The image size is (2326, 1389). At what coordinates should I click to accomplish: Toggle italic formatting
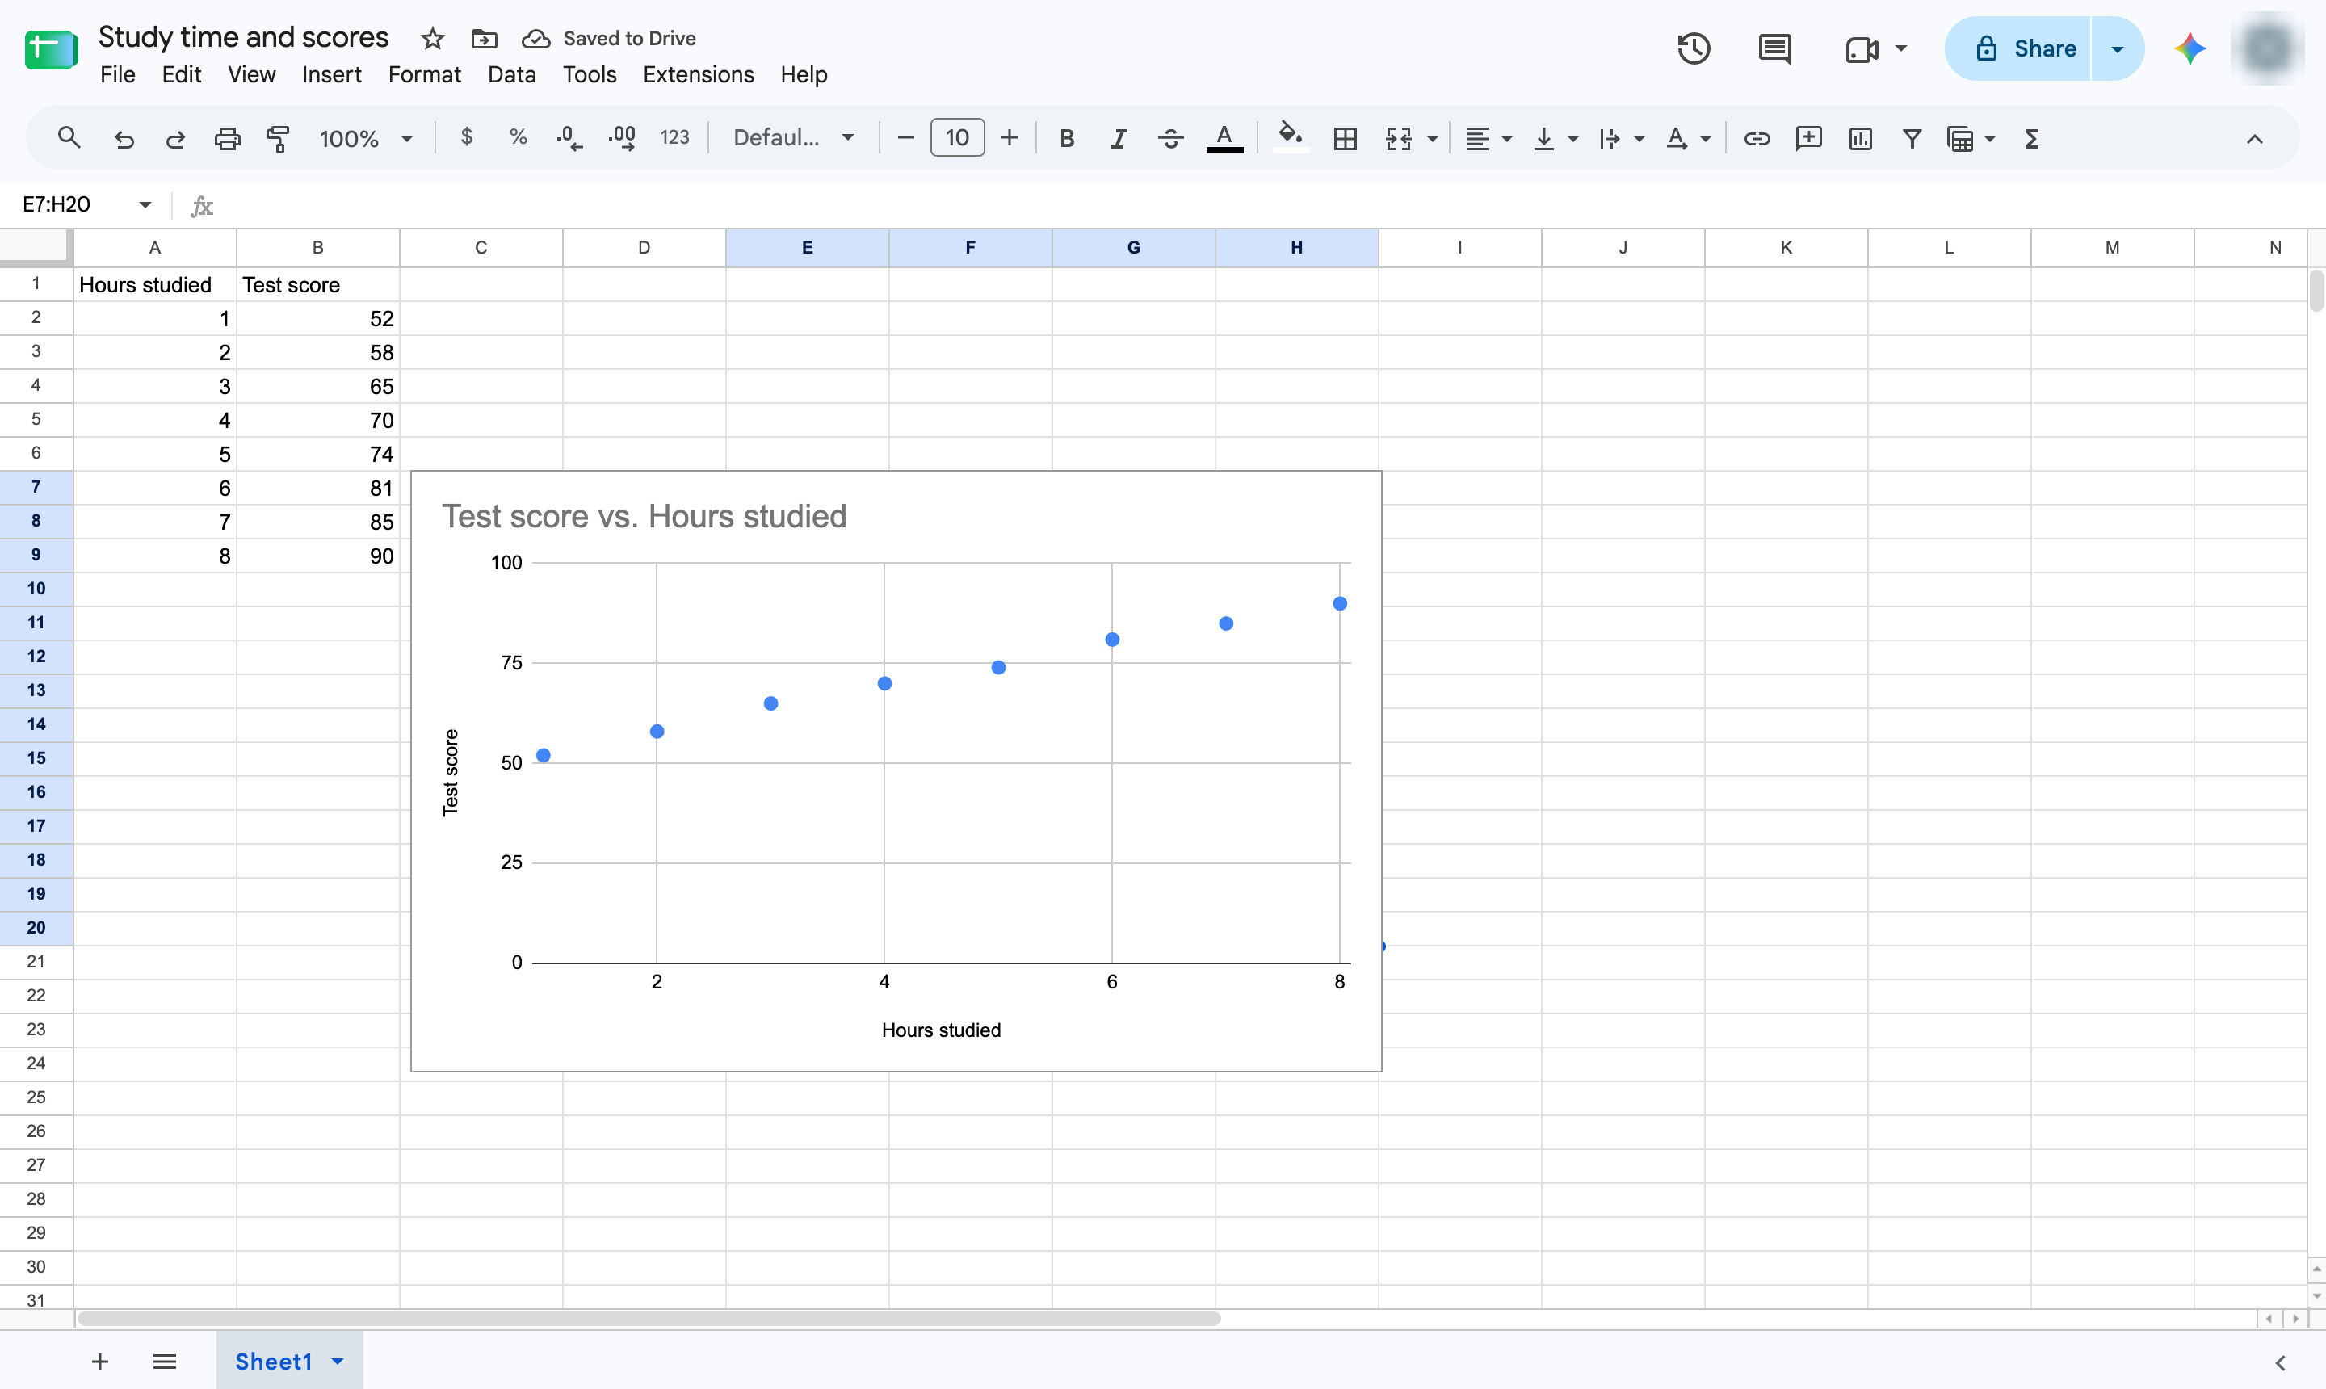pos(1118,139)
